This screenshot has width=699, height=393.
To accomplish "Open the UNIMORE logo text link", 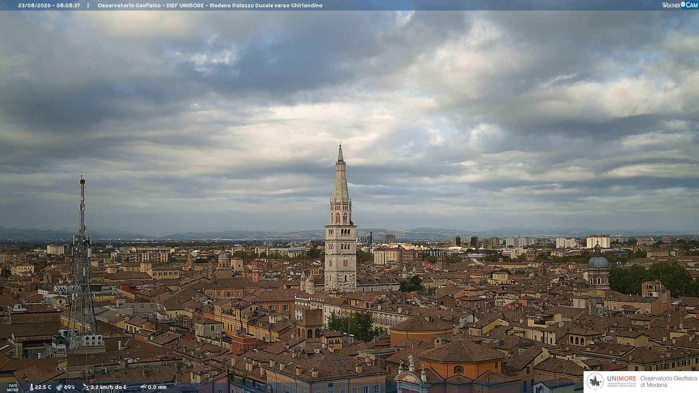I will click(622, 381).
